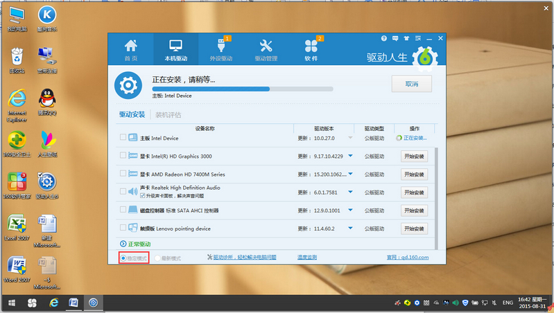This screenshot has height=313, width=554.
Task: Click 取消 to cancel installation
Action: (411, 84)
